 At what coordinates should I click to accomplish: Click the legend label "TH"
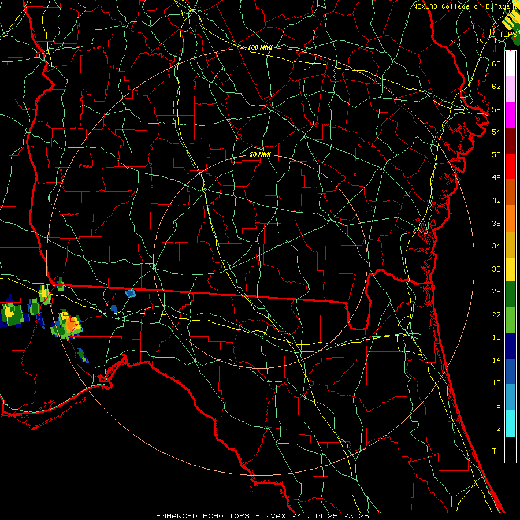pyautogui.click(x=496, y=451)
